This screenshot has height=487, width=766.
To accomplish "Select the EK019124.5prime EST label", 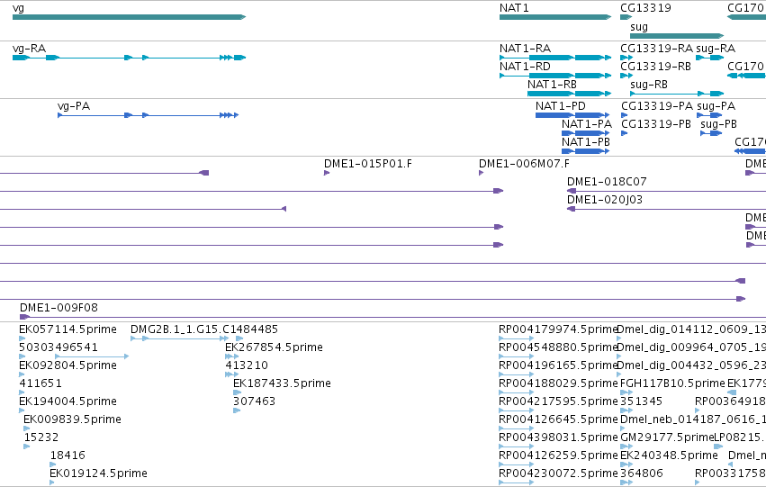I will coord(99,473).
